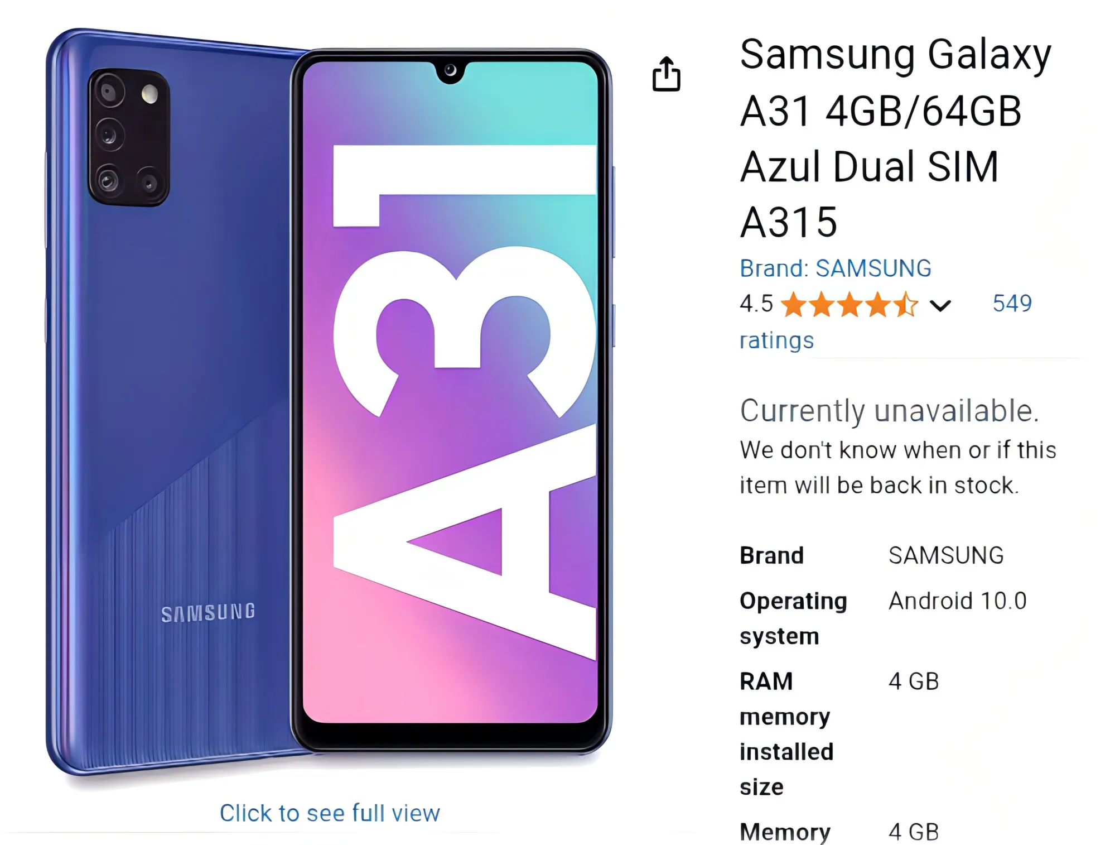Open the 549 ratings count link
This screenshot has width=1115, height=845.
coord(1012,304)
